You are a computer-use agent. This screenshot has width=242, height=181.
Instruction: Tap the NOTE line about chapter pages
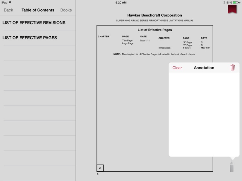click(x=155, y=54)
